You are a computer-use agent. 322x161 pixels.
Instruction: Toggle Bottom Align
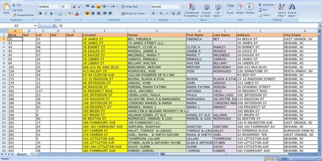point(98,7)
